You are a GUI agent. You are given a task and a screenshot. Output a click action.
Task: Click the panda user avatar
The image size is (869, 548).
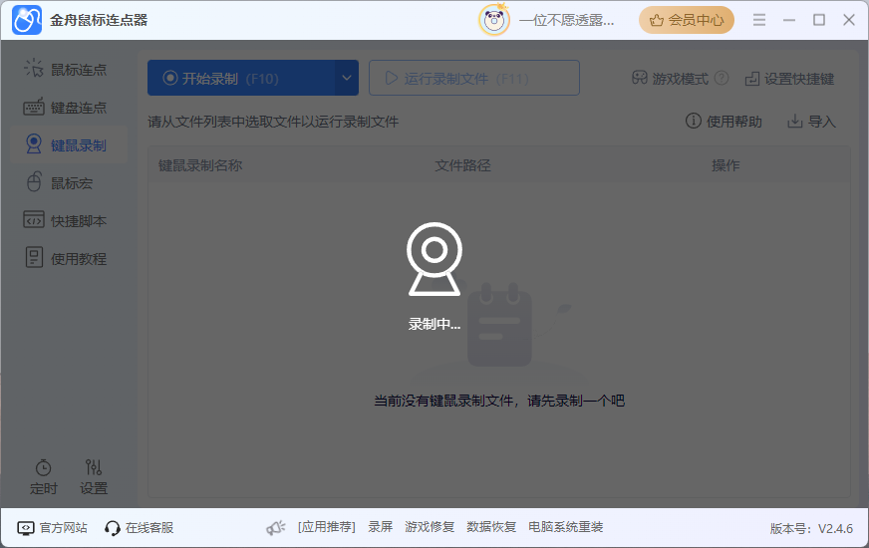click(x=494, y=21)
